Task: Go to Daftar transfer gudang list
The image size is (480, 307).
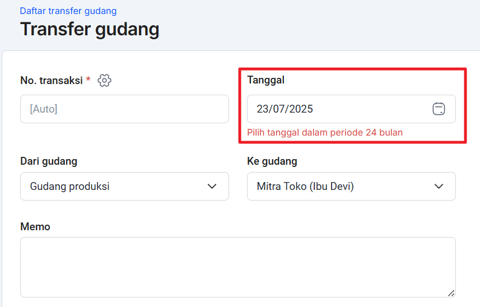Action: tap(68, 11)
